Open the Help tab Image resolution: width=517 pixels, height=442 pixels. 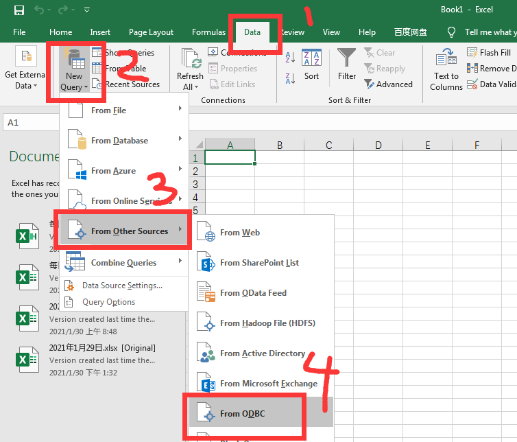(x=367, y=32)
